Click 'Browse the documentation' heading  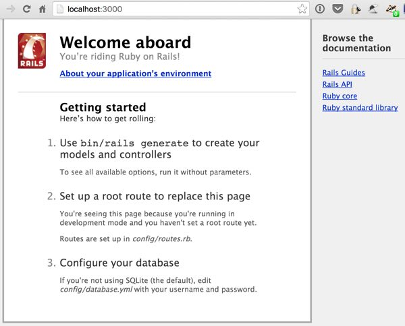pos(356,43)
